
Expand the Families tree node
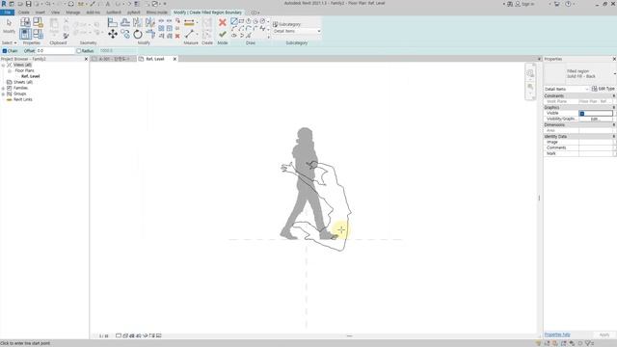point(3,88)
